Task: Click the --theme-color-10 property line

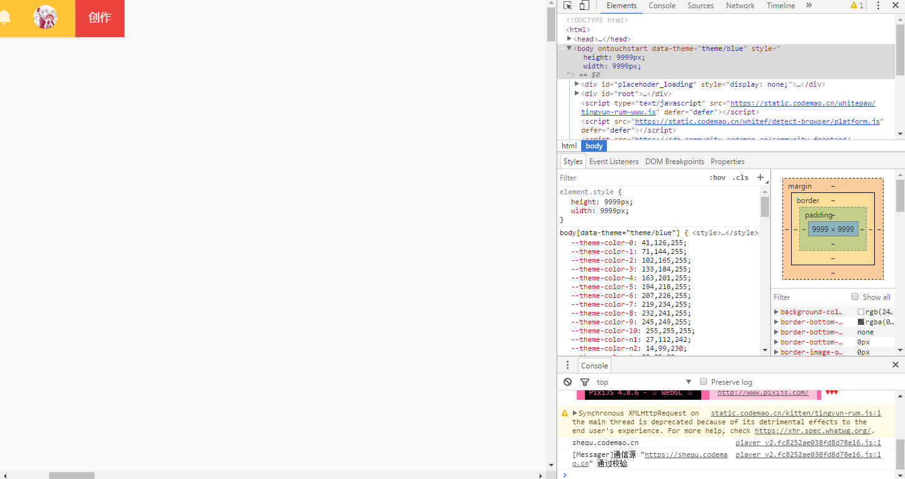Action: [633, 331]
